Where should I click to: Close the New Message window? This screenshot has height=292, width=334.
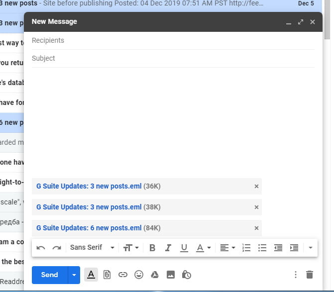point(313,22)
